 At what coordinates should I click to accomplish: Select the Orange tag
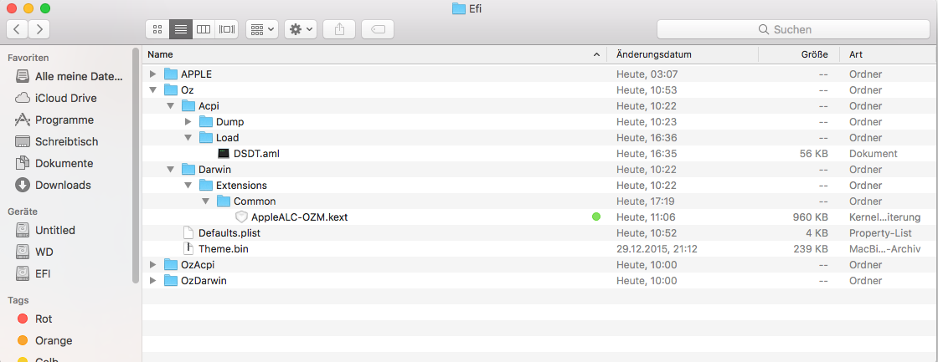pyautogui.click(x=45, y=340)
